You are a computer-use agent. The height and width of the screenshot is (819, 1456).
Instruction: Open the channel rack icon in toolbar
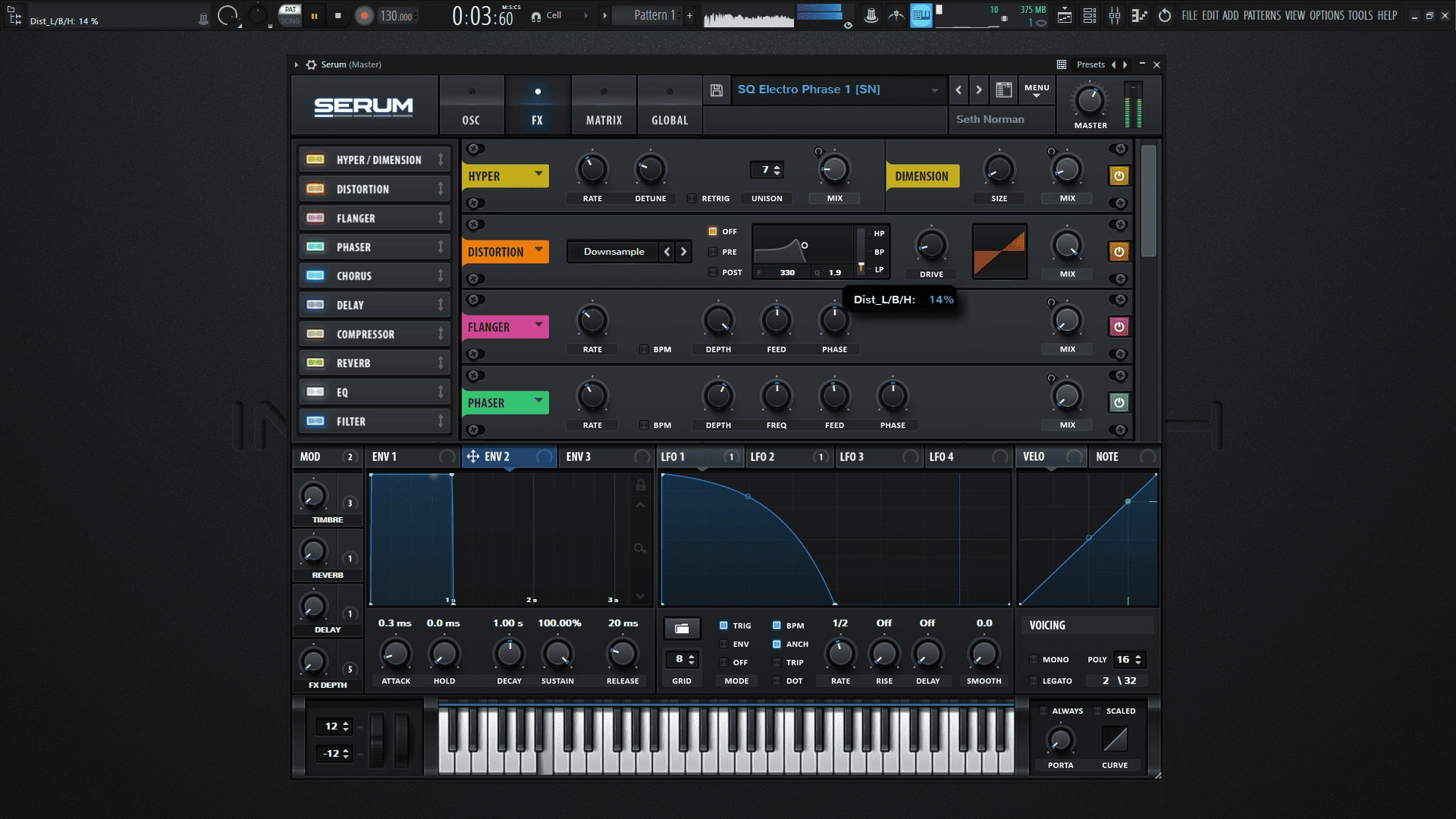[1090, 15]
